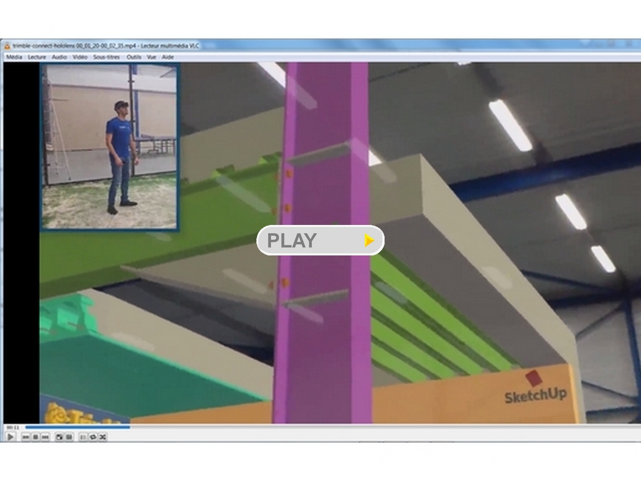Toggle random shuffle playback

(103, 437)
